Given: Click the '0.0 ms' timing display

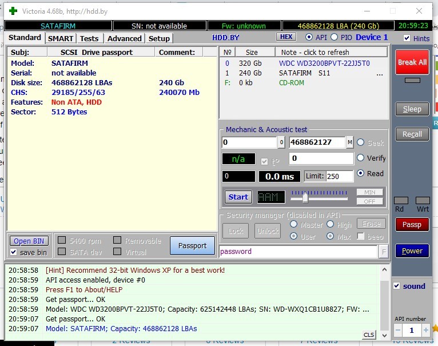Looking at the screenshot, I should (280, 176).
